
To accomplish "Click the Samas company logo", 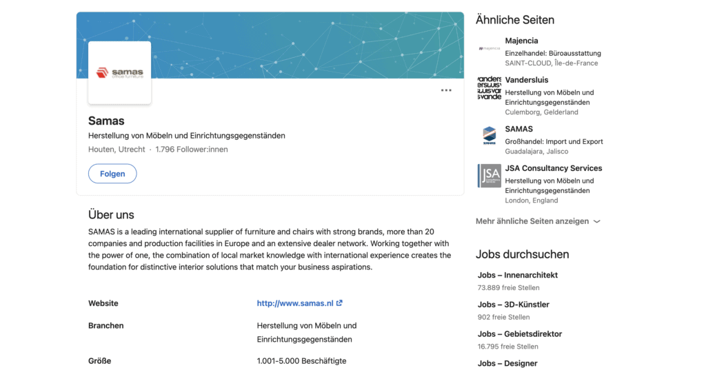I will [120, 72].
